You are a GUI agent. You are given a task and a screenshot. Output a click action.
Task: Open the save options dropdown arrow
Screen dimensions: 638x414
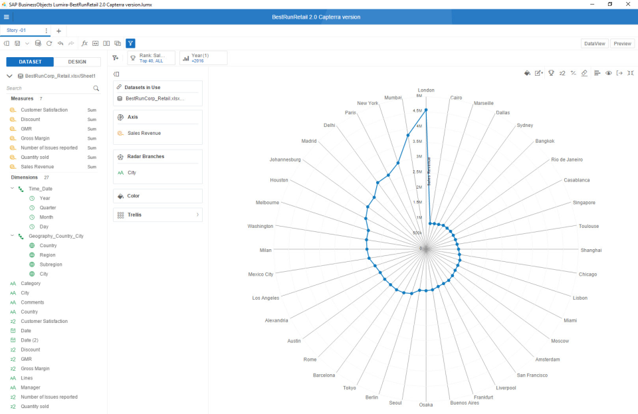click(26, 43)
